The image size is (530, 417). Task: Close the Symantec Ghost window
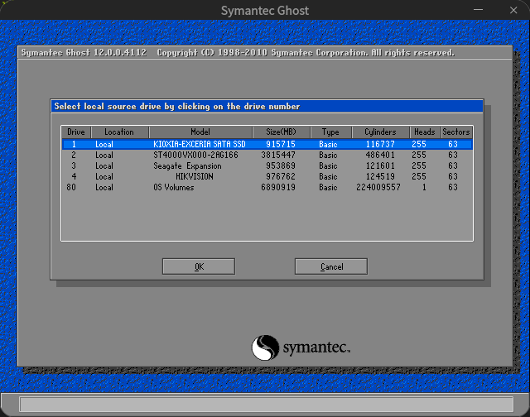tap(513, 10)
